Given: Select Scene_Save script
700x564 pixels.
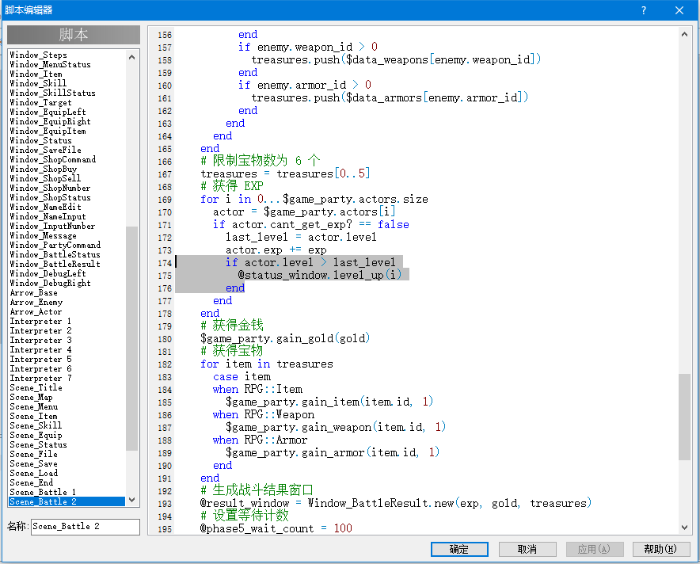Looking at the screenshot, I should pyautogui.click(x=33, y=463).
